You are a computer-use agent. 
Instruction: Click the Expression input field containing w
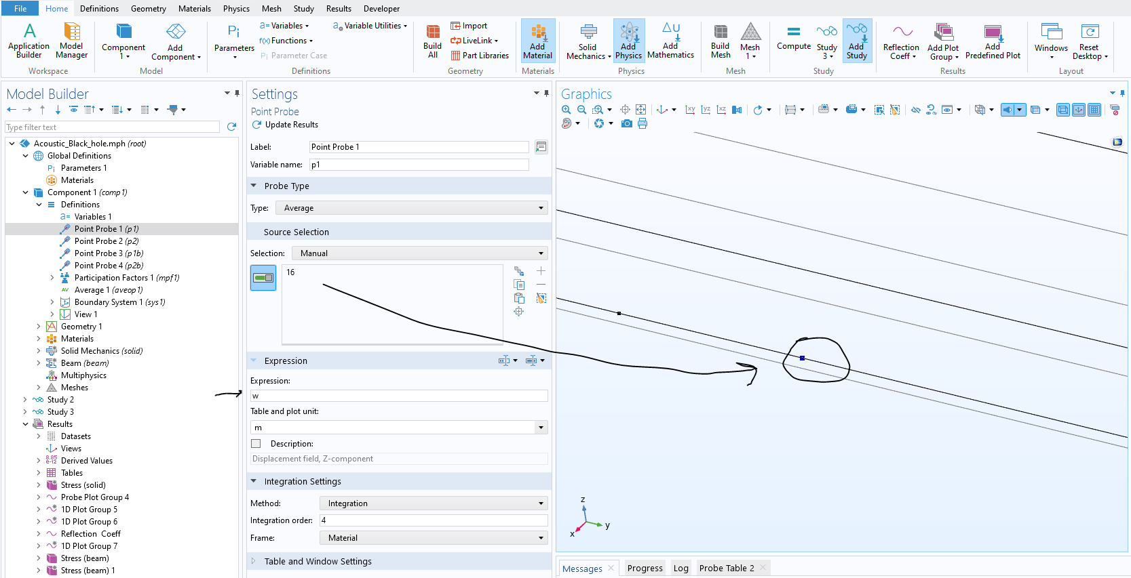click(x=399, y=396)
